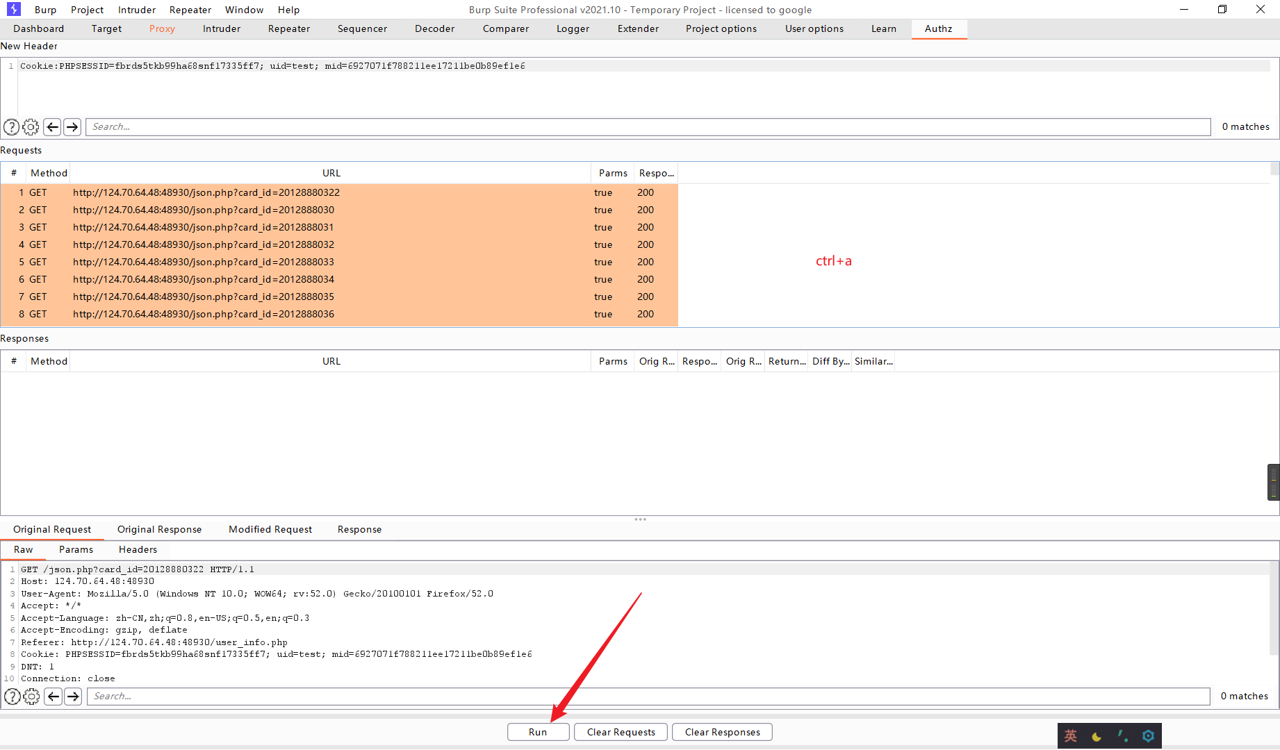Select request row with card_id=2012888034
The image size is (1280, 750).
[339, 279]
